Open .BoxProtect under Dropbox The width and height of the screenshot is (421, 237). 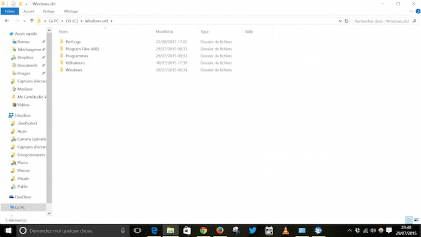click(x=27, y=123)
